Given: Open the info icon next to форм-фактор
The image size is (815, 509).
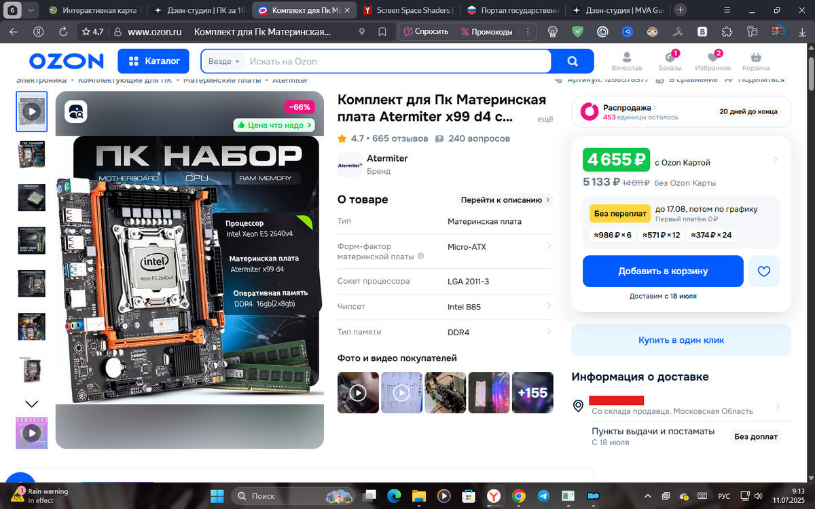Looking at the screenshot, I should 420,257.
